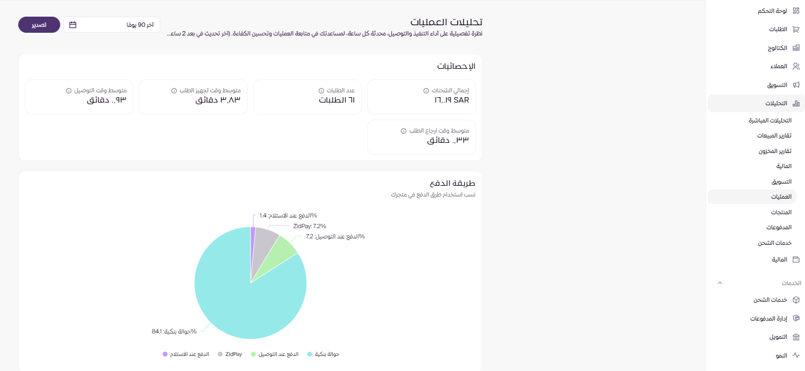Click info icon beside إجمالي الشحنات
The width and height of the screenshot is (805, 371).
click(x=426, y=91)
